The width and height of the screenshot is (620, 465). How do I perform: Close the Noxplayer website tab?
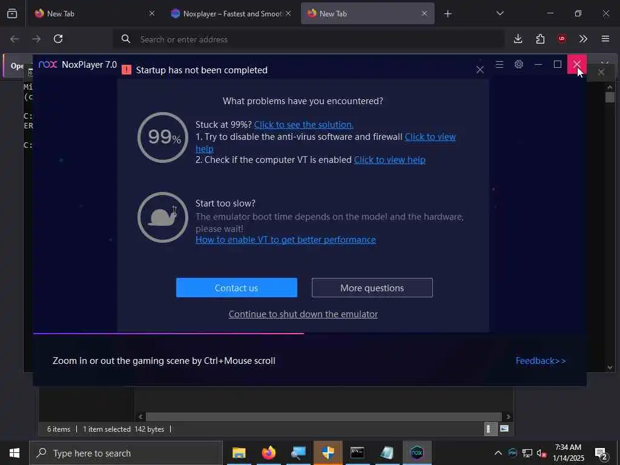[x=288, y=13]
